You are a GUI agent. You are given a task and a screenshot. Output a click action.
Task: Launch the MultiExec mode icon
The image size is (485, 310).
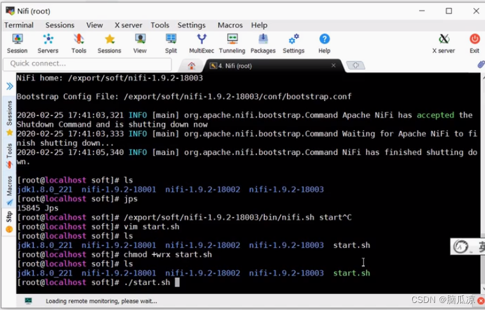[202, 43]
